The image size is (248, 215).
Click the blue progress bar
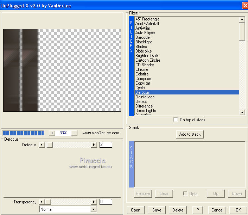[23, 133]
